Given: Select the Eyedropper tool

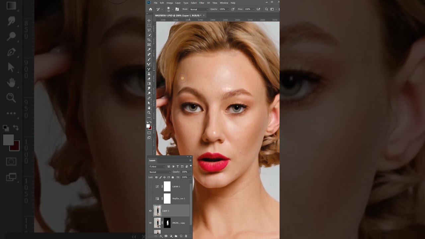Looking at the screenshot, I should [149, 49].
